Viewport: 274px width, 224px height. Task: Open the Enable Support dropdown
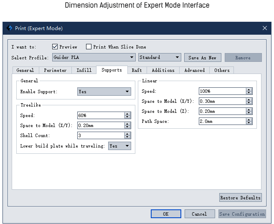[104, 92]
